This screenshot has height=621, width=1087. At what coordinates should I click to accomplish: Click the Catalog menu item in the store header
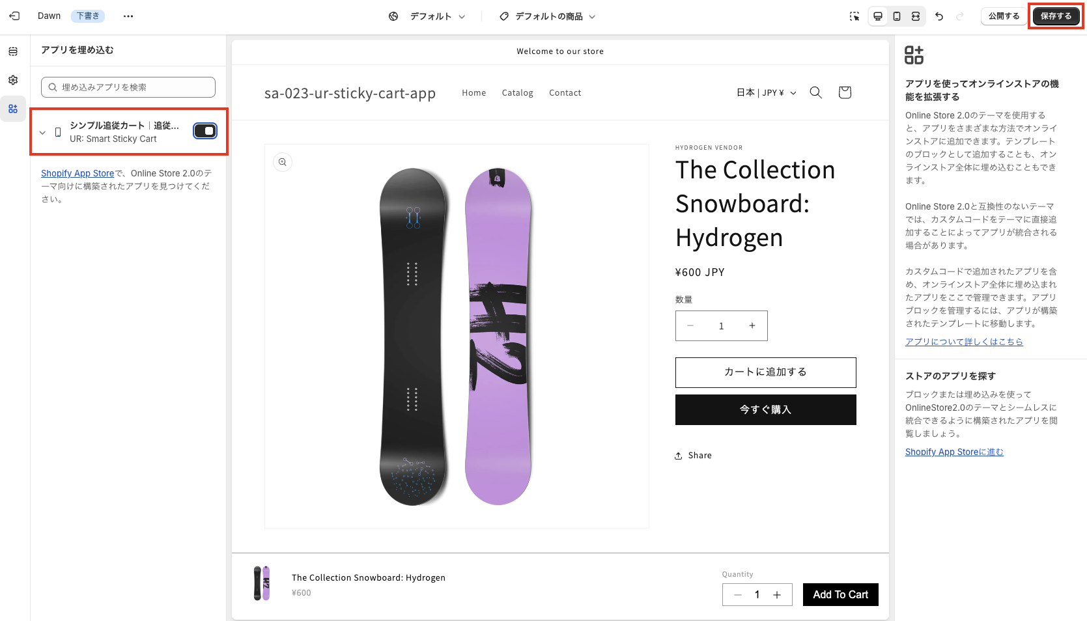[517, 93]
